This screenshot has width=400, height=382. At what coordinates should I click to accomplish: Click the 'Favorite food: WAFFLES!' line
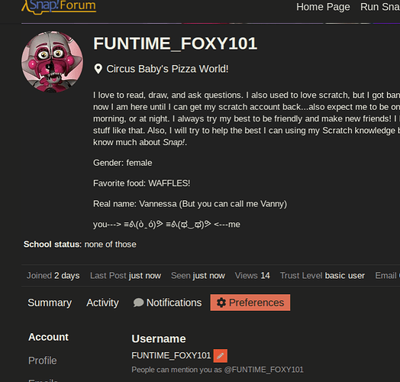pos(141,183)
